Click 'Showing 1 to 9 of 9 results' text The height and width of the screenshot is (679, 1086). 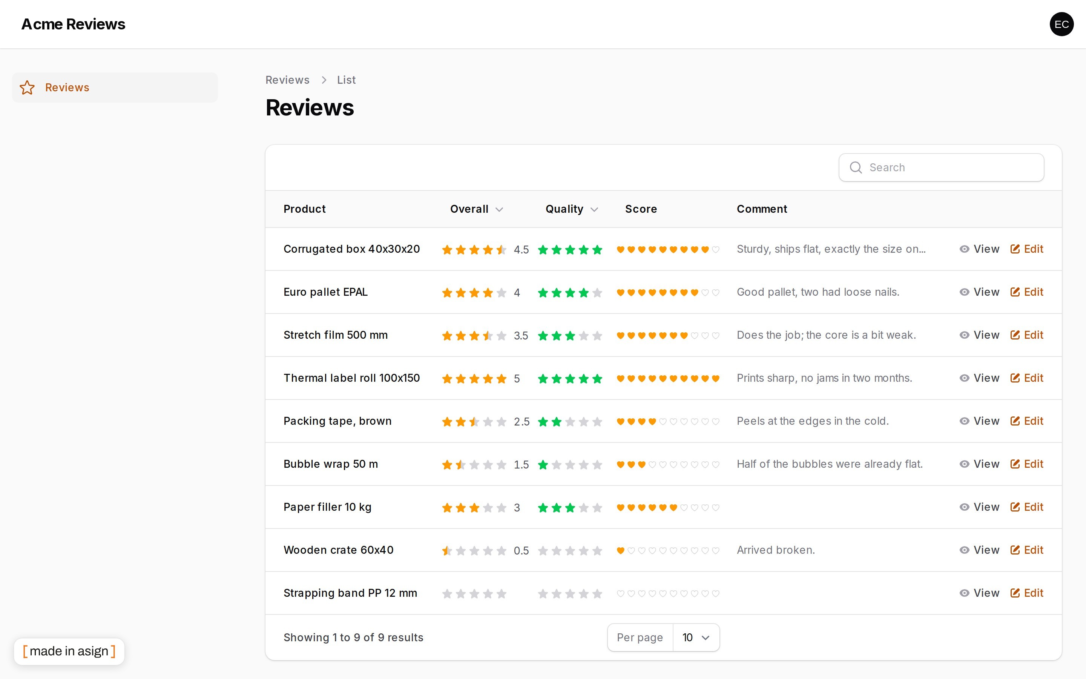pos(353,638)
